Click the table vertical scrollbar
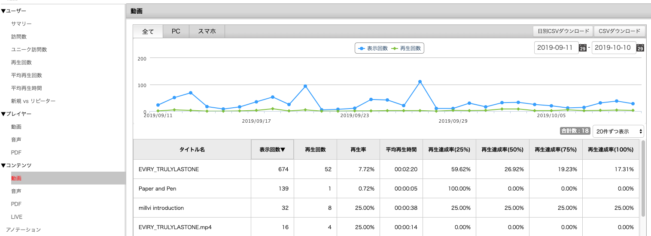The width and height of the screenshot is (651, 236). 643,178
